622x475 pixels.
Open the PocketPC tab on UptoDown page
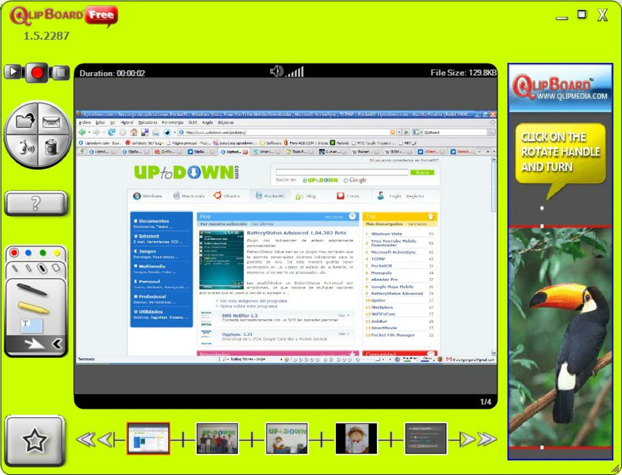click(271, 196)
